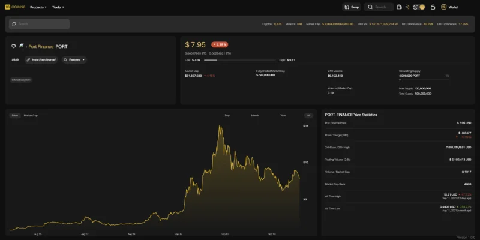
Task: Click Circulating Supply 4,000,000 PORT
Action: click(410, 76)
